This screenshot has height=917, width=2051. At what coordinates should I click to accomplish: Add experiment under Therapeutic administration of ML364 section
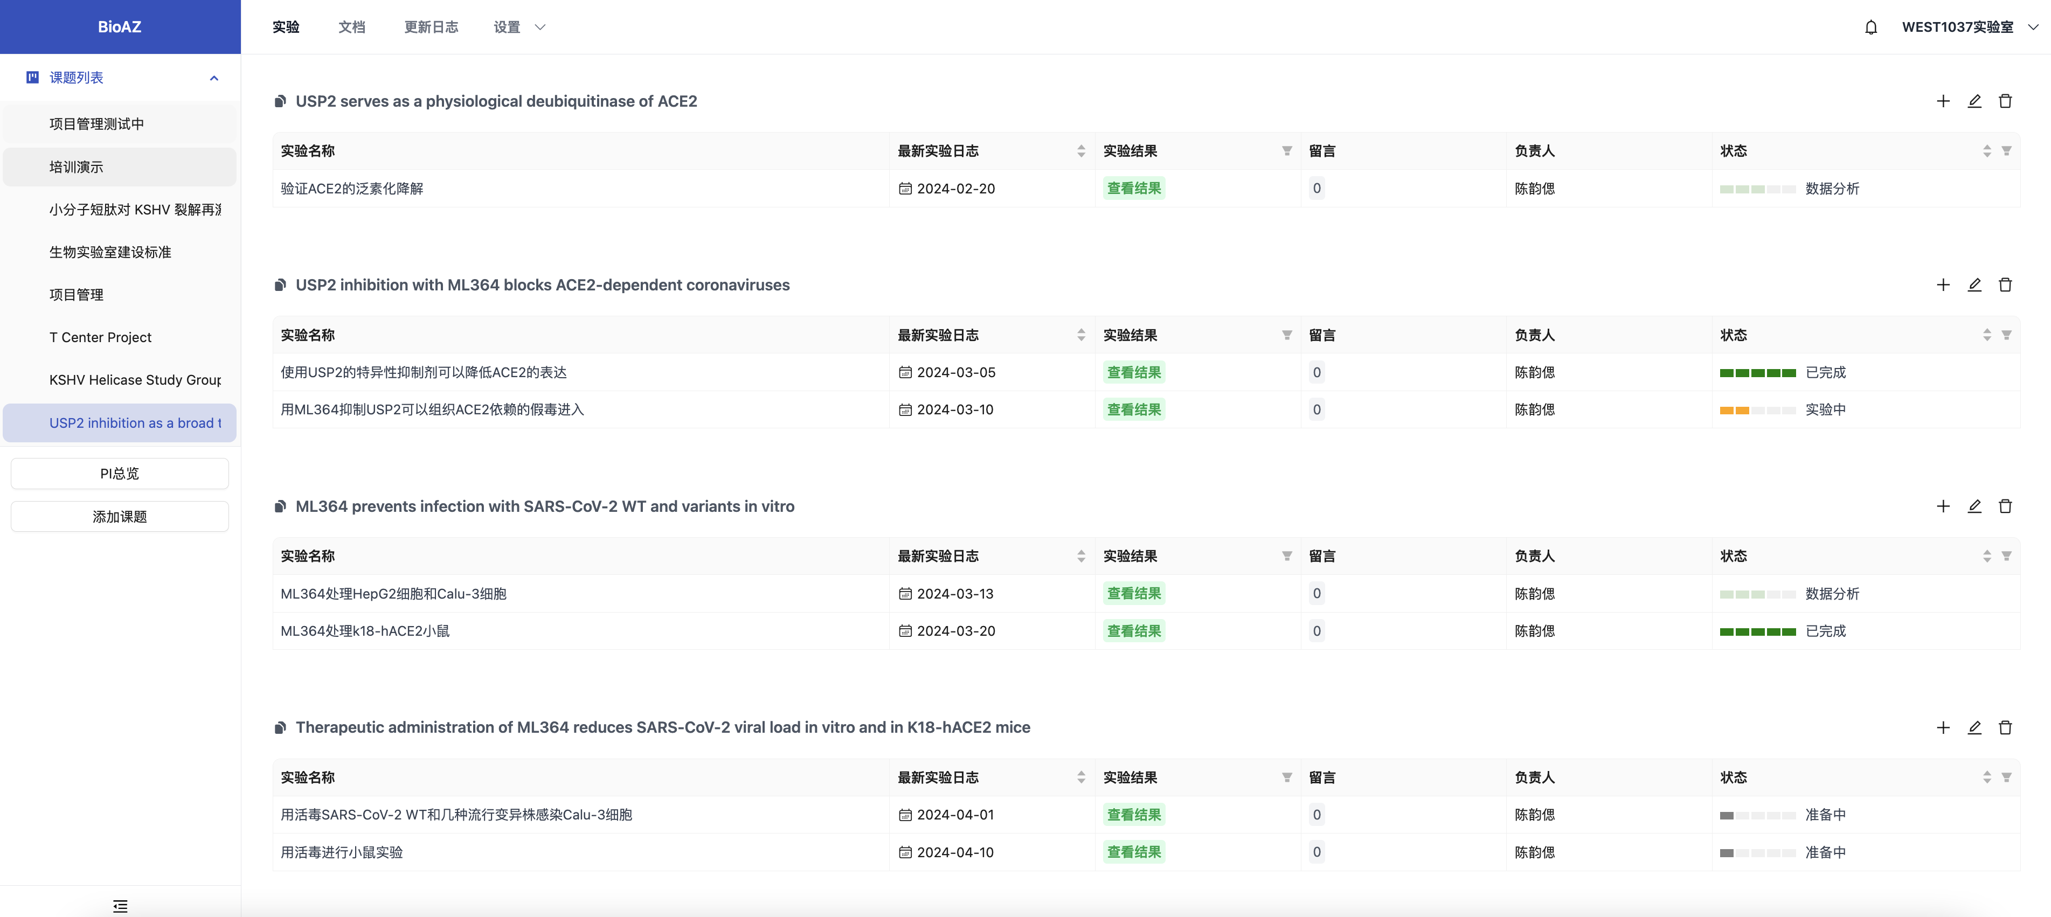pyautogui.click(x=1943, y=727)
